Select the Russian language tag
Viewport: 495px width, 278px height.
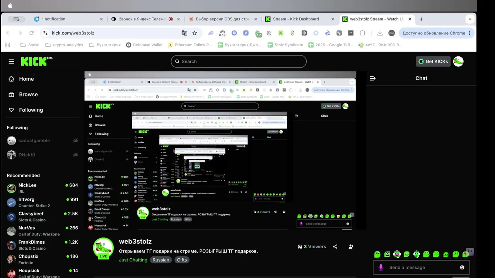(161, 260)
